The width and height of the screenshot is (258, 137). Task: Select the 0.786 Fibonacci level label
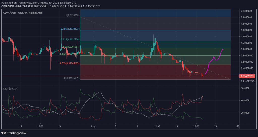(70, 29)
